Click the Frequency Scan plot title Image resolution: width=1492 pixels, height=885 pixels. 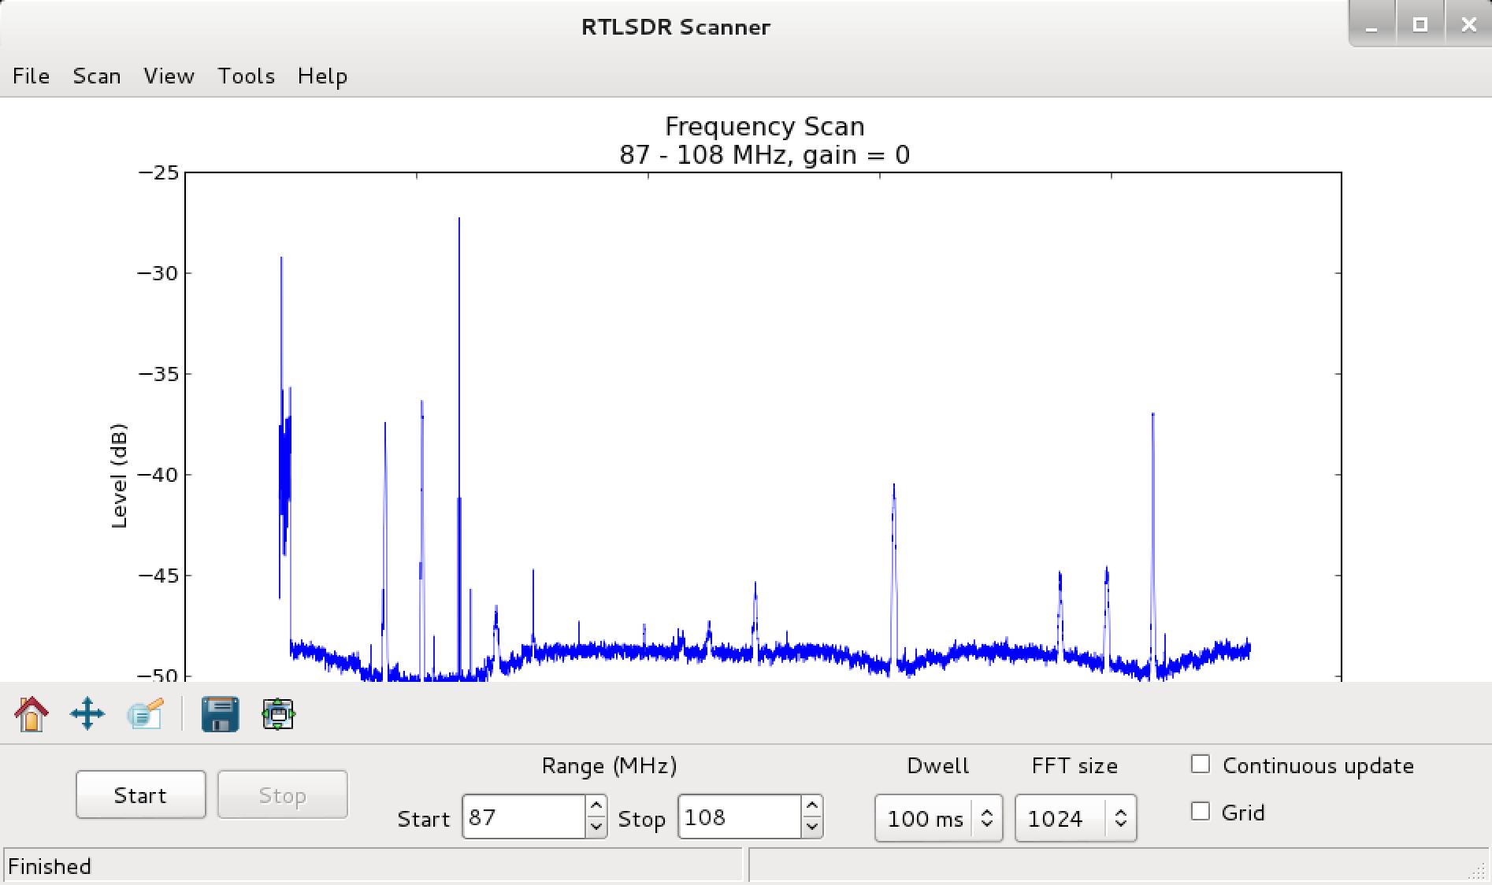[765, 127]
